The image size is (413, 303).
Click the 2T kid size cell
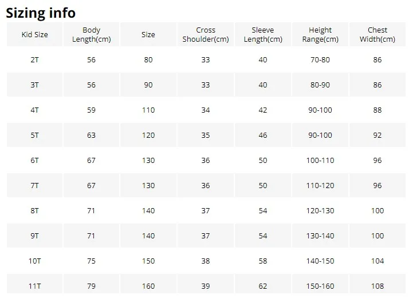[x=35, y=59]
